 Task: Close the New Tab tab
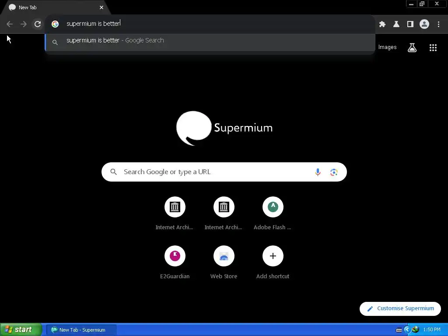pyautogui.click(x=101, y=7)
